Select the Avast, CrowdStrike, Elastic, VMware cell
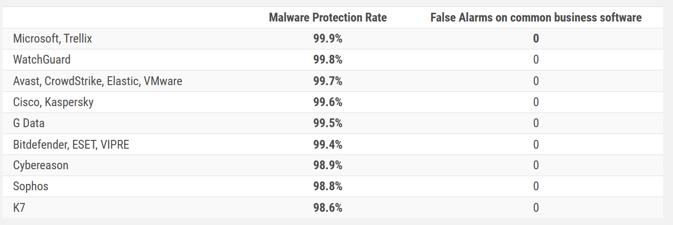This screenshot has height=225, width=673. tap(98, 81)
